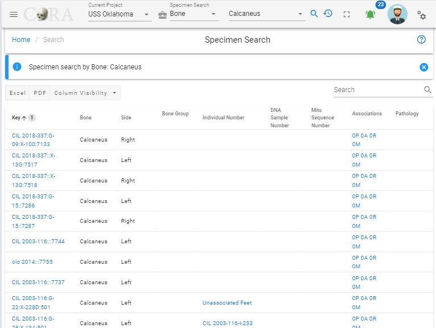Expand the Current Project USS Oklahoma dropdown
436x328 pixels.
click(x=119, y=14)
